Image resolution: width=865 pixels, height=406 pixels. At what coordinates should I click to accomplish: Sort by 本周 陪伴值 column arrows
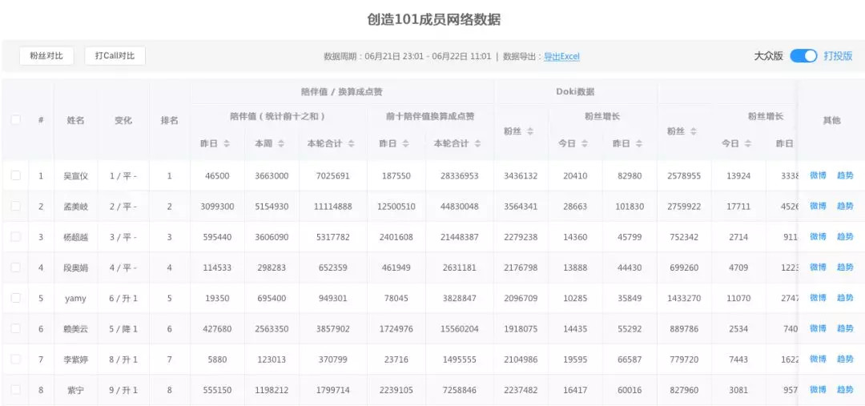coord(281,143)
